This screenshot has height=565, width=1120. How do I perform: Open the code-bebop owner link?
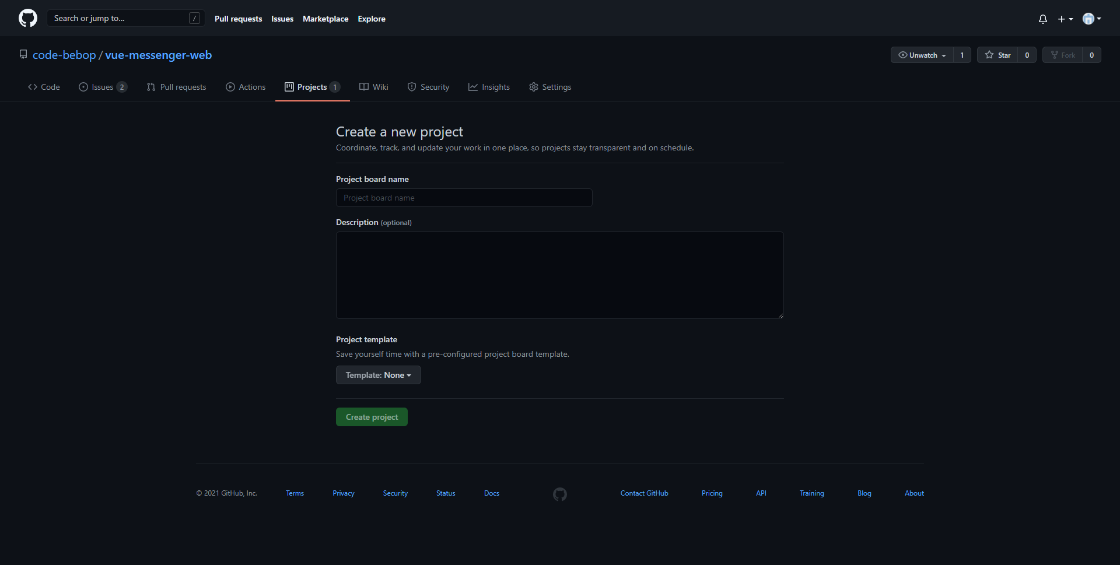coord(64,55)
